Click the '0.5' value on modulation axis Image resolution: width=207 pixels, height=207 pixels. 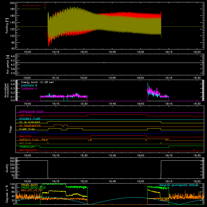pos(13,81)
